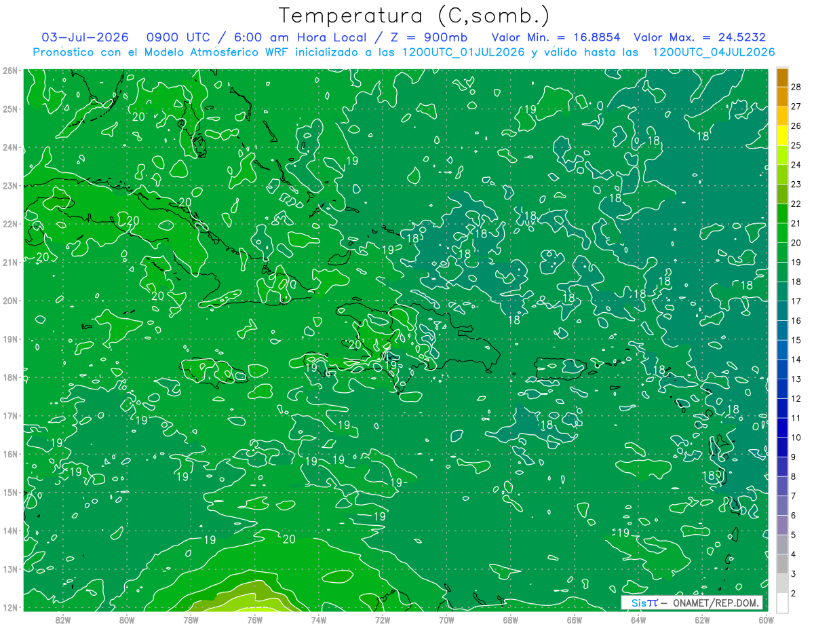Screen dimensions: 814x629
Task: Click the '62W' longitude axis label
Action: point(702,620)
